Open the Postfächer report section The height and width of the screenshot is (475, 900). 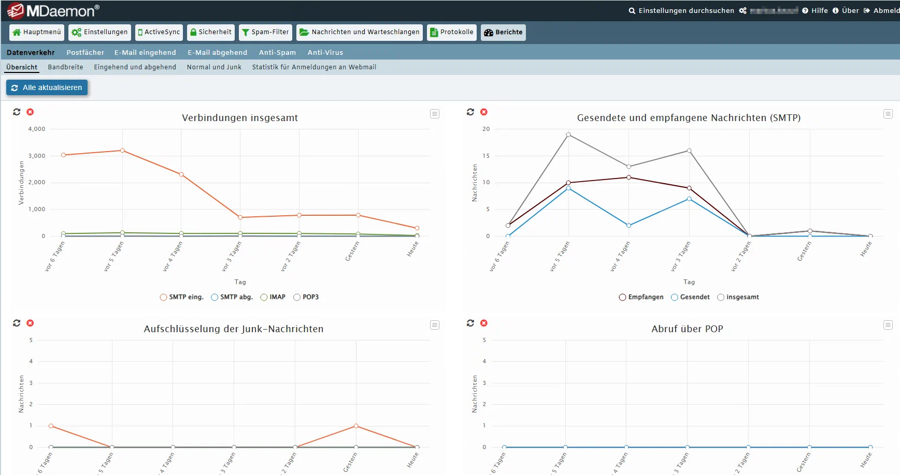[x=85, y=52]
